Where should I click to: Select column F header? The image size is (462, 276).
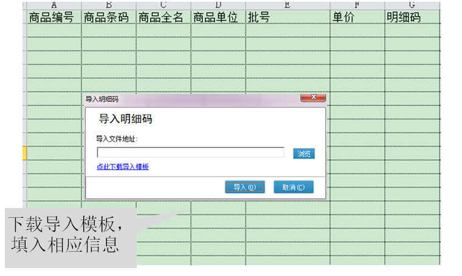tap(357, 5)
